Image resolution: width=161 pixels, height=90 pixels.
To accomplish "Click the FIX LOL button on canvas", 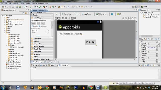I will [x=91, y=42].
